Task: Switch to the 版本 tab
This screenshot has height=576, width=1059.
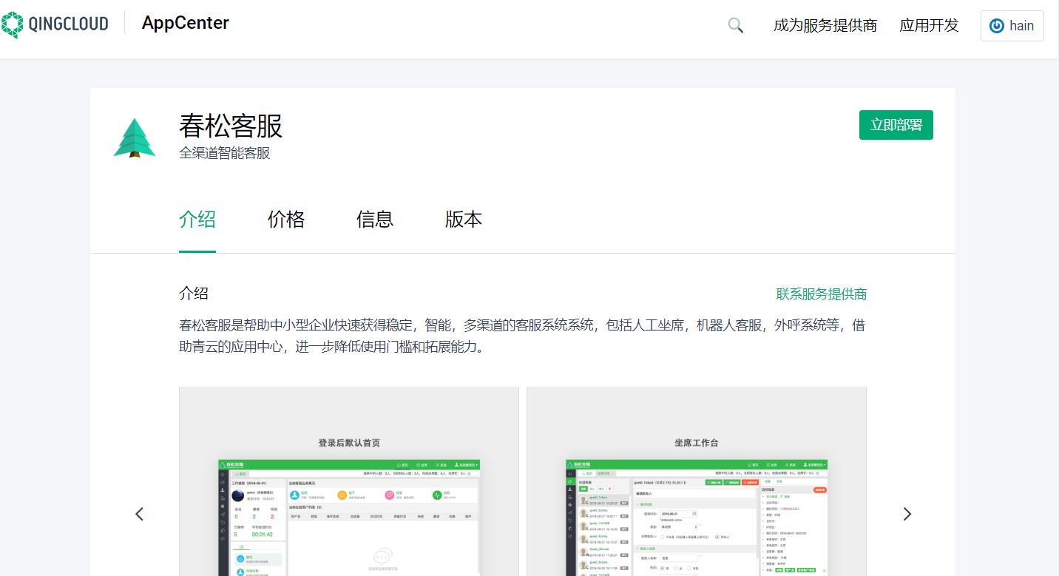Action: coord(464,220)
